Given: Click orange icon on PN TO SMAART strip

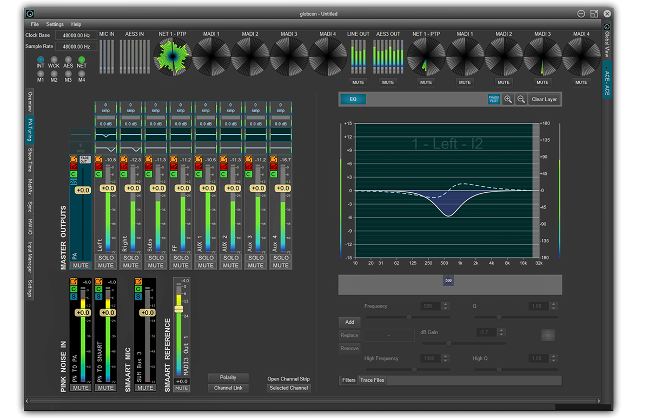Looking at the screenshot, I should 98,282.
